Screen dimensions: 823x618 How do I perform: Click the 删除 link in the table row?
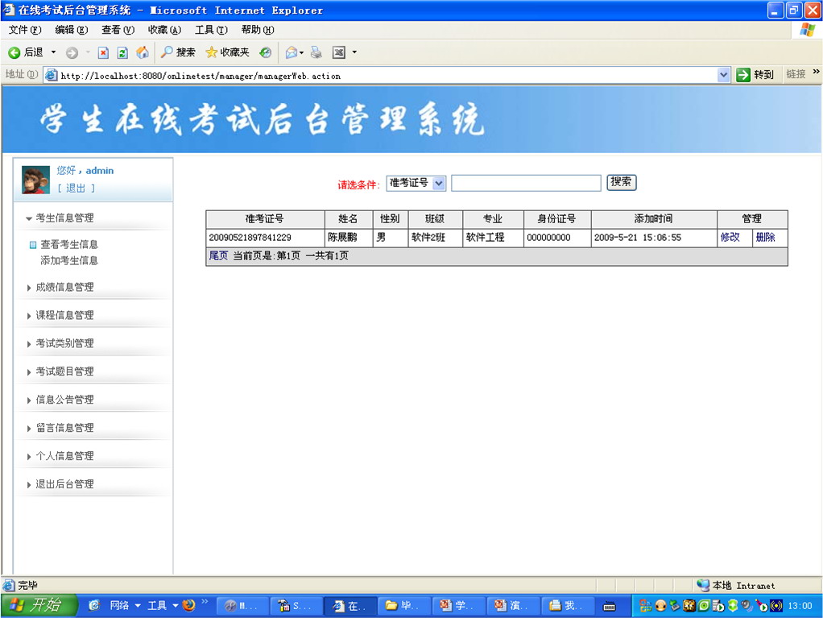click(x=765, y=238)
